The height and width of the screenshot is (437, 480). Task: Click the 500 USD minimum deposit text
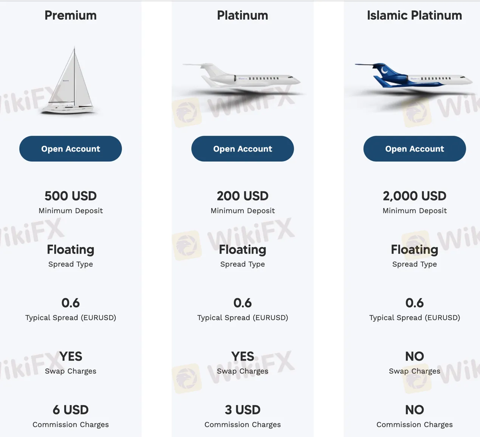pos(71,196)
